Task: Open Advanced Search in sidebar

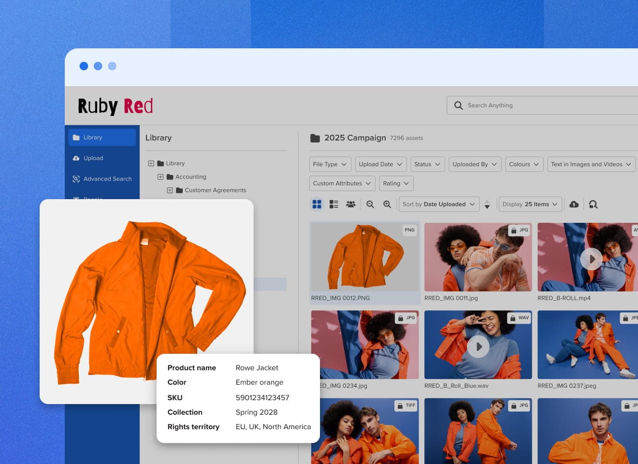Action: click(102, 179)
